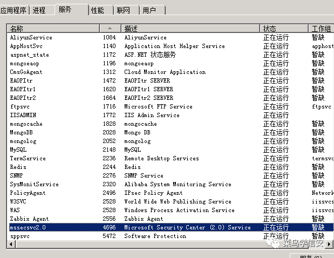
Task: Click the horizontal scrollbar left arrow
Action: (11, 244)
